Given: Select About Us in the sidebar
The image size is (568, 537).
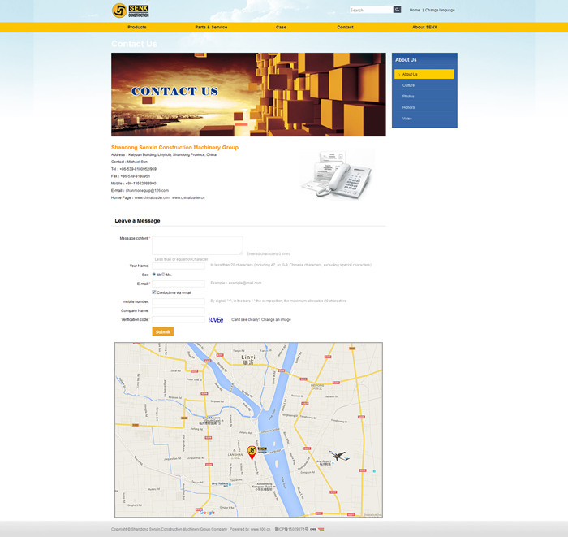Looking at the screenshot, I should click(x=424, y=74).
